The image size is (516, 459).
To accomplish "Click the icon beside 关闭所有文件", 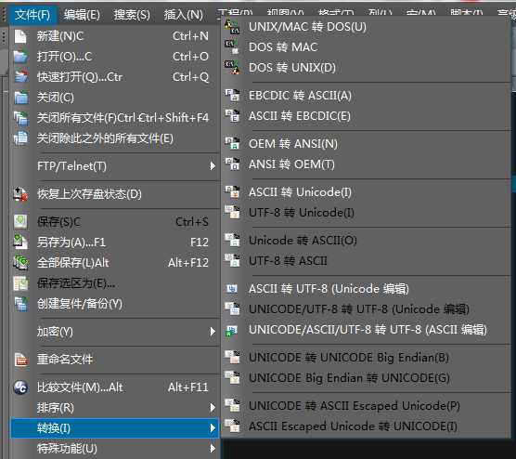I will pyautogui.click(x=20, y=118).
